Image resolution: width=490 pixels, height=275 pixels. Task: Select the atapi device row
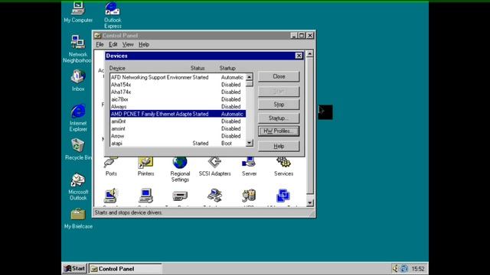[178, 144]
